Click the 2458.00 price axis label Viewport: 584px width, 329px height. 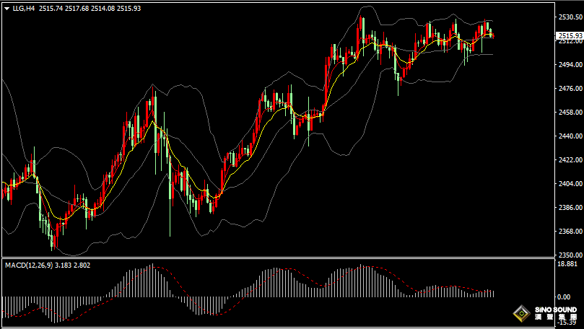tap(569, 113)
